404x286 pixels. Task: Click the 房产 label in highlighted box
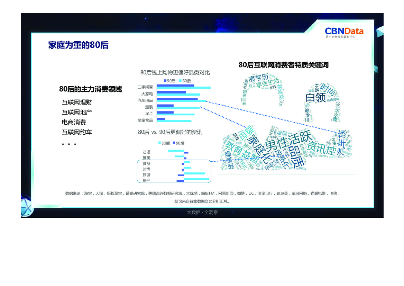click(x=146, y=180)
